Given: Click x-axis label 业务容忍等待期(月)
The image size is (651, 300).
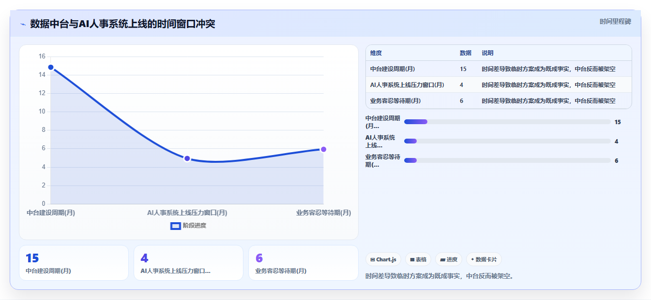Looking at the screenshot, I should pyautogui.click(x=323, y=213).
